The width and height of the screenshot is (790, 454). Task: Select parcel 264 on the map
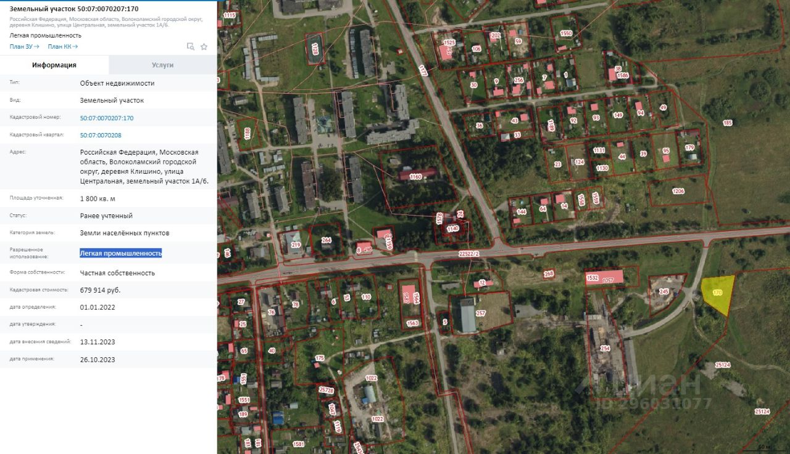tap(326, 240)
